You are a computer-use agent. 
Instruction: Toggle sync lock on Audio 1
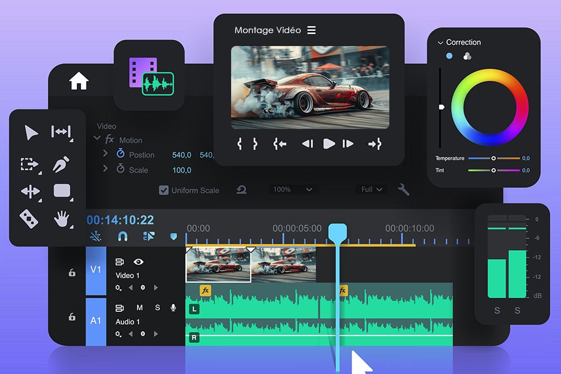coord(119,308)
